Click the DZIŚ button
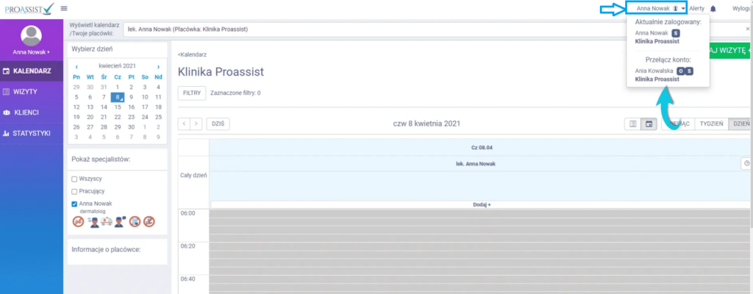This screenshot has width=753, height=294. [217, 124]
